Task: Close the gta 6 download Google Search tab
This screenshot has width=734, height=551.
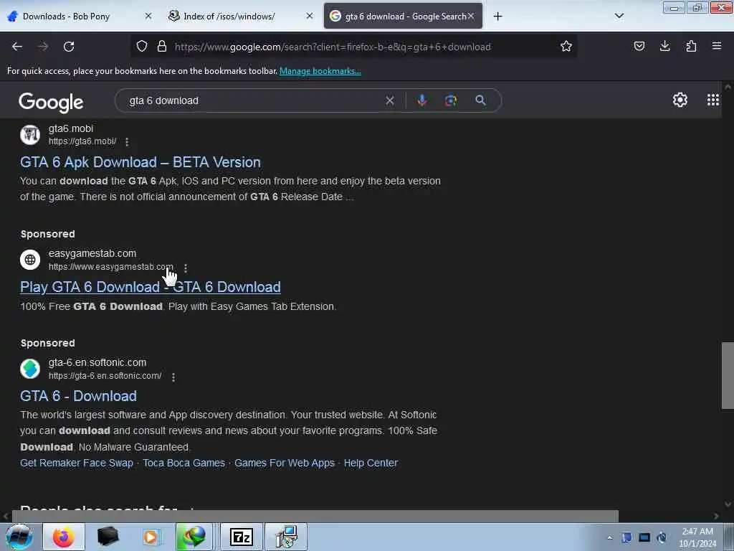Action: point(471,16)
